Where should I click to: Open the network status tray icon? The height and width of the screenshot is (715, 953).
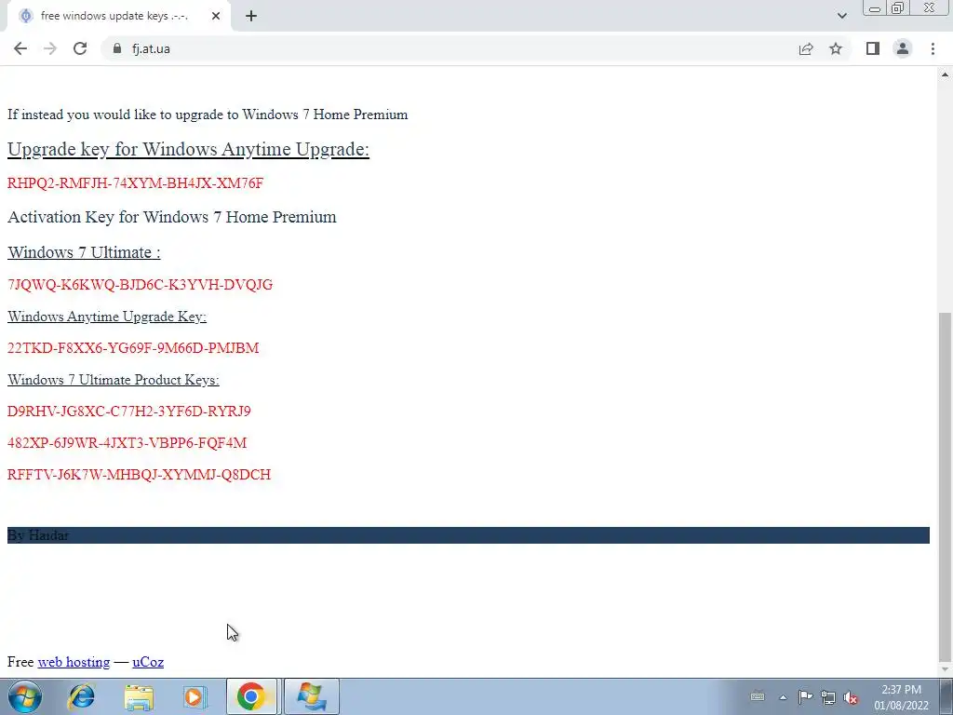[827, 696]
